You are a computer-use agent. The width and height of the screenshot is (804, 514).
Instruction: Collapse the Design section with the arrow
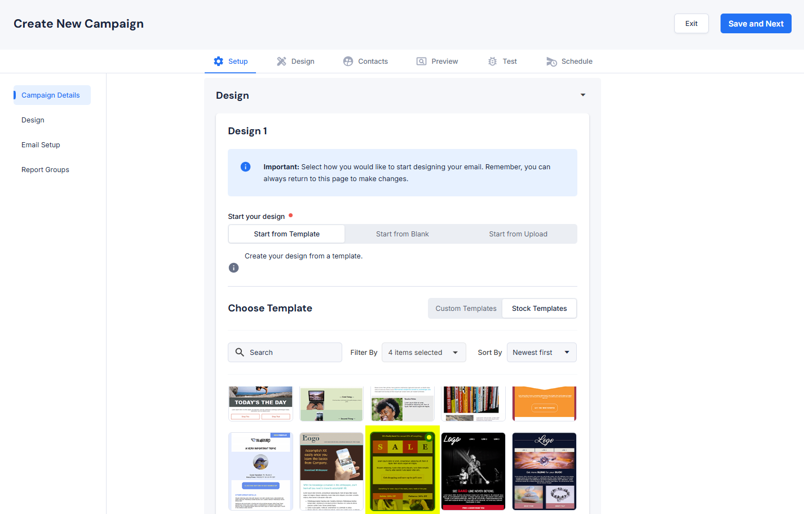(x=583, y=95)
